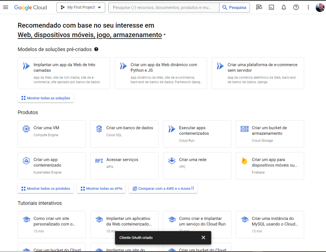The height and width of the screenshot is (252, 326).
Task: Click Mostrar todos os produtos button
Action: (x=46, y=189)
